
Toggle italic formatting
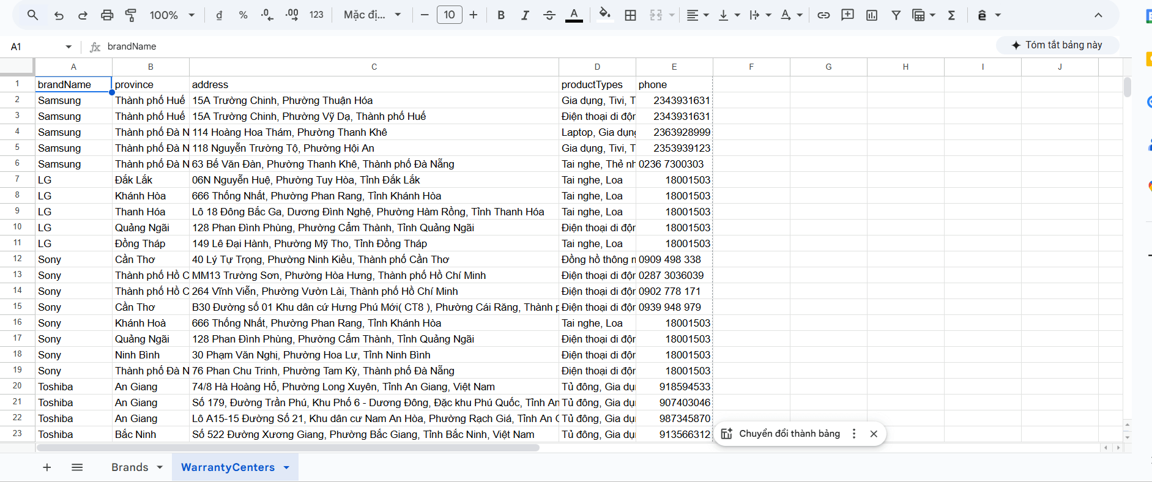pyautogui.click(x=525, y=15)
